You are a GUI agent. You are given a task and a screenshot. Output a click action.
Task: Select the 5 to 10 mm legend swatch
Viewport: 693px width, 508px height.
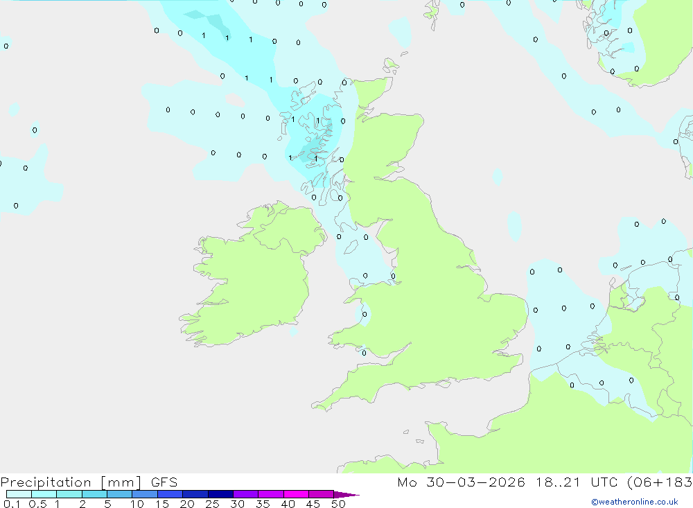pyautogui.click(x=120, y=494)
